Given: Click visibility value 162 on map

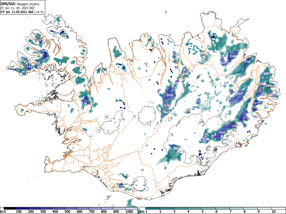Looking at the screenshot, I should click(x=29, y=67).
